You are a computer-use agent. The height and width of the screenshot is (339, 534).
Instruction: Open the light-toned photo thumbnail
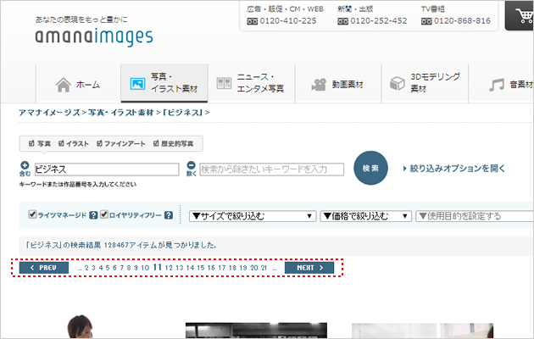pyautogui.click(x=422, y=331)
